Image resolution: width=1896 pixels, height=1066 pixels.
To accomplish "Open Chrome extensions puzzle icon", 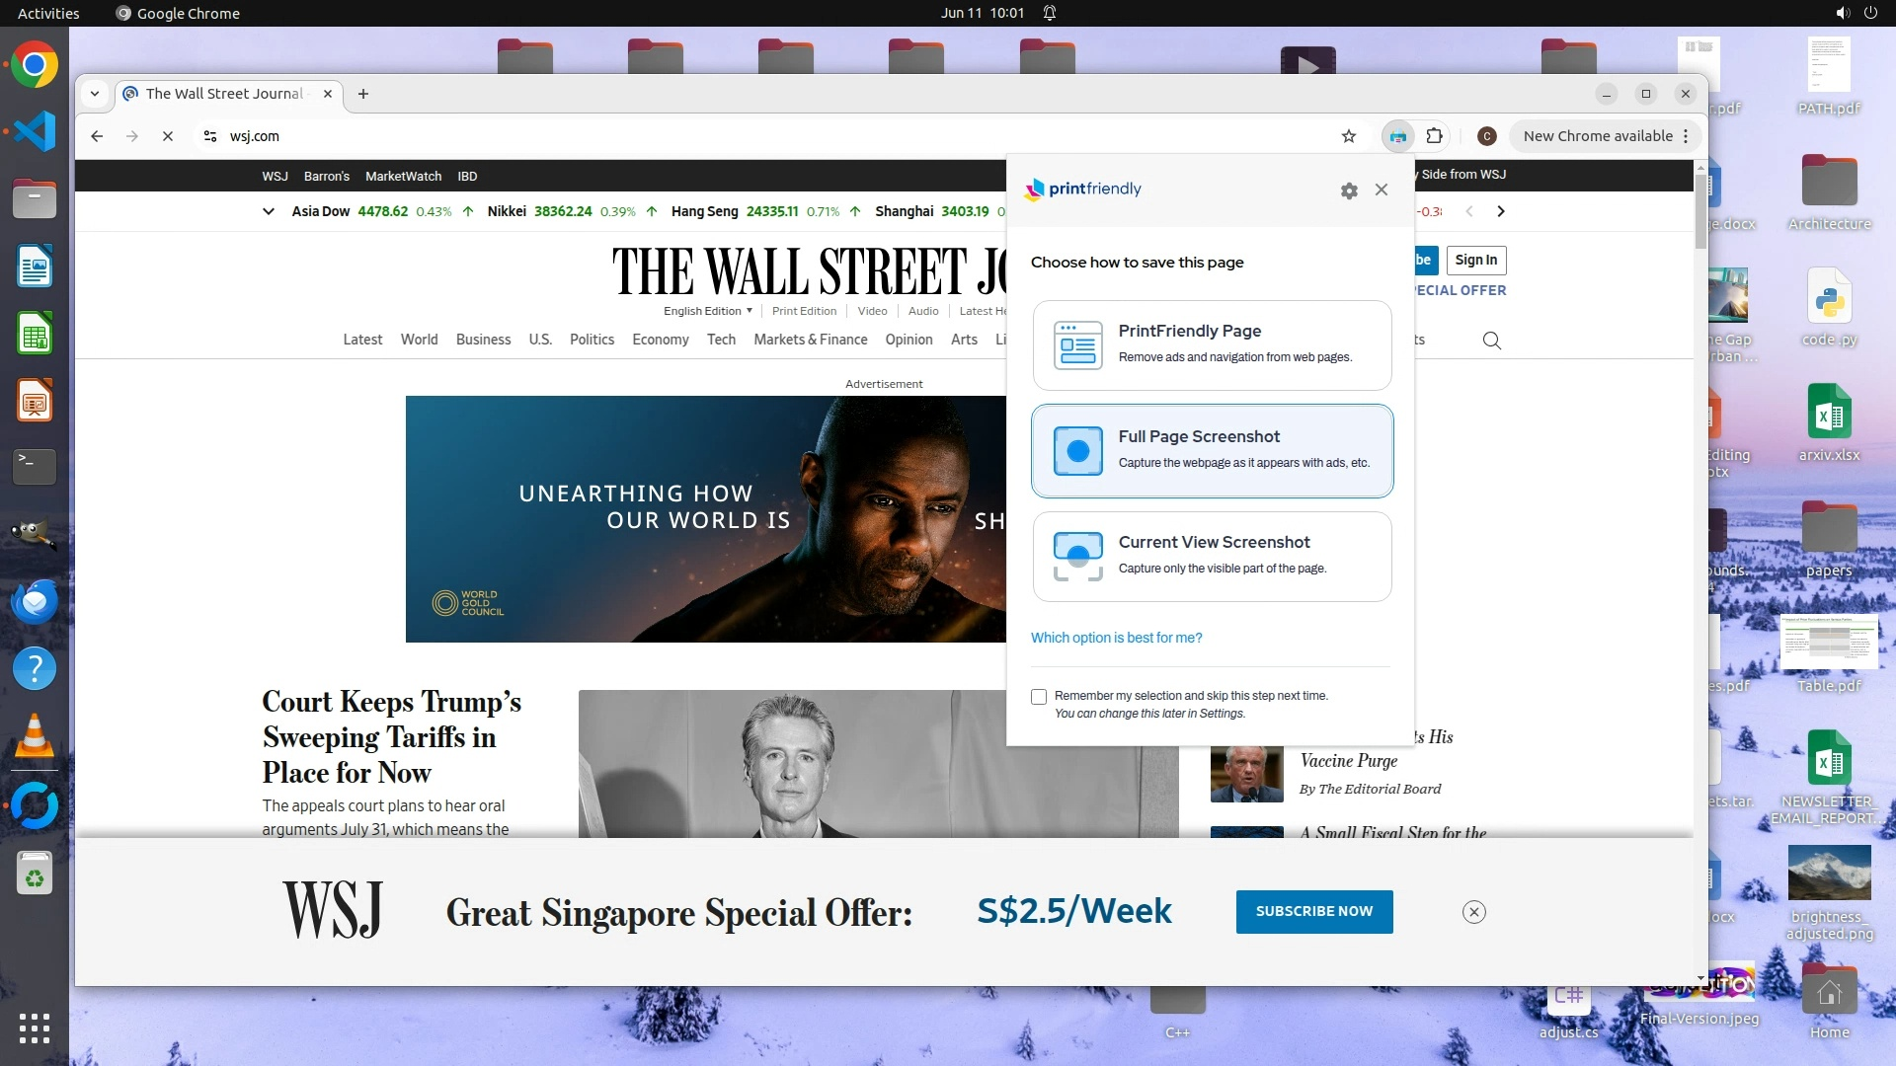I will 1435,136.
